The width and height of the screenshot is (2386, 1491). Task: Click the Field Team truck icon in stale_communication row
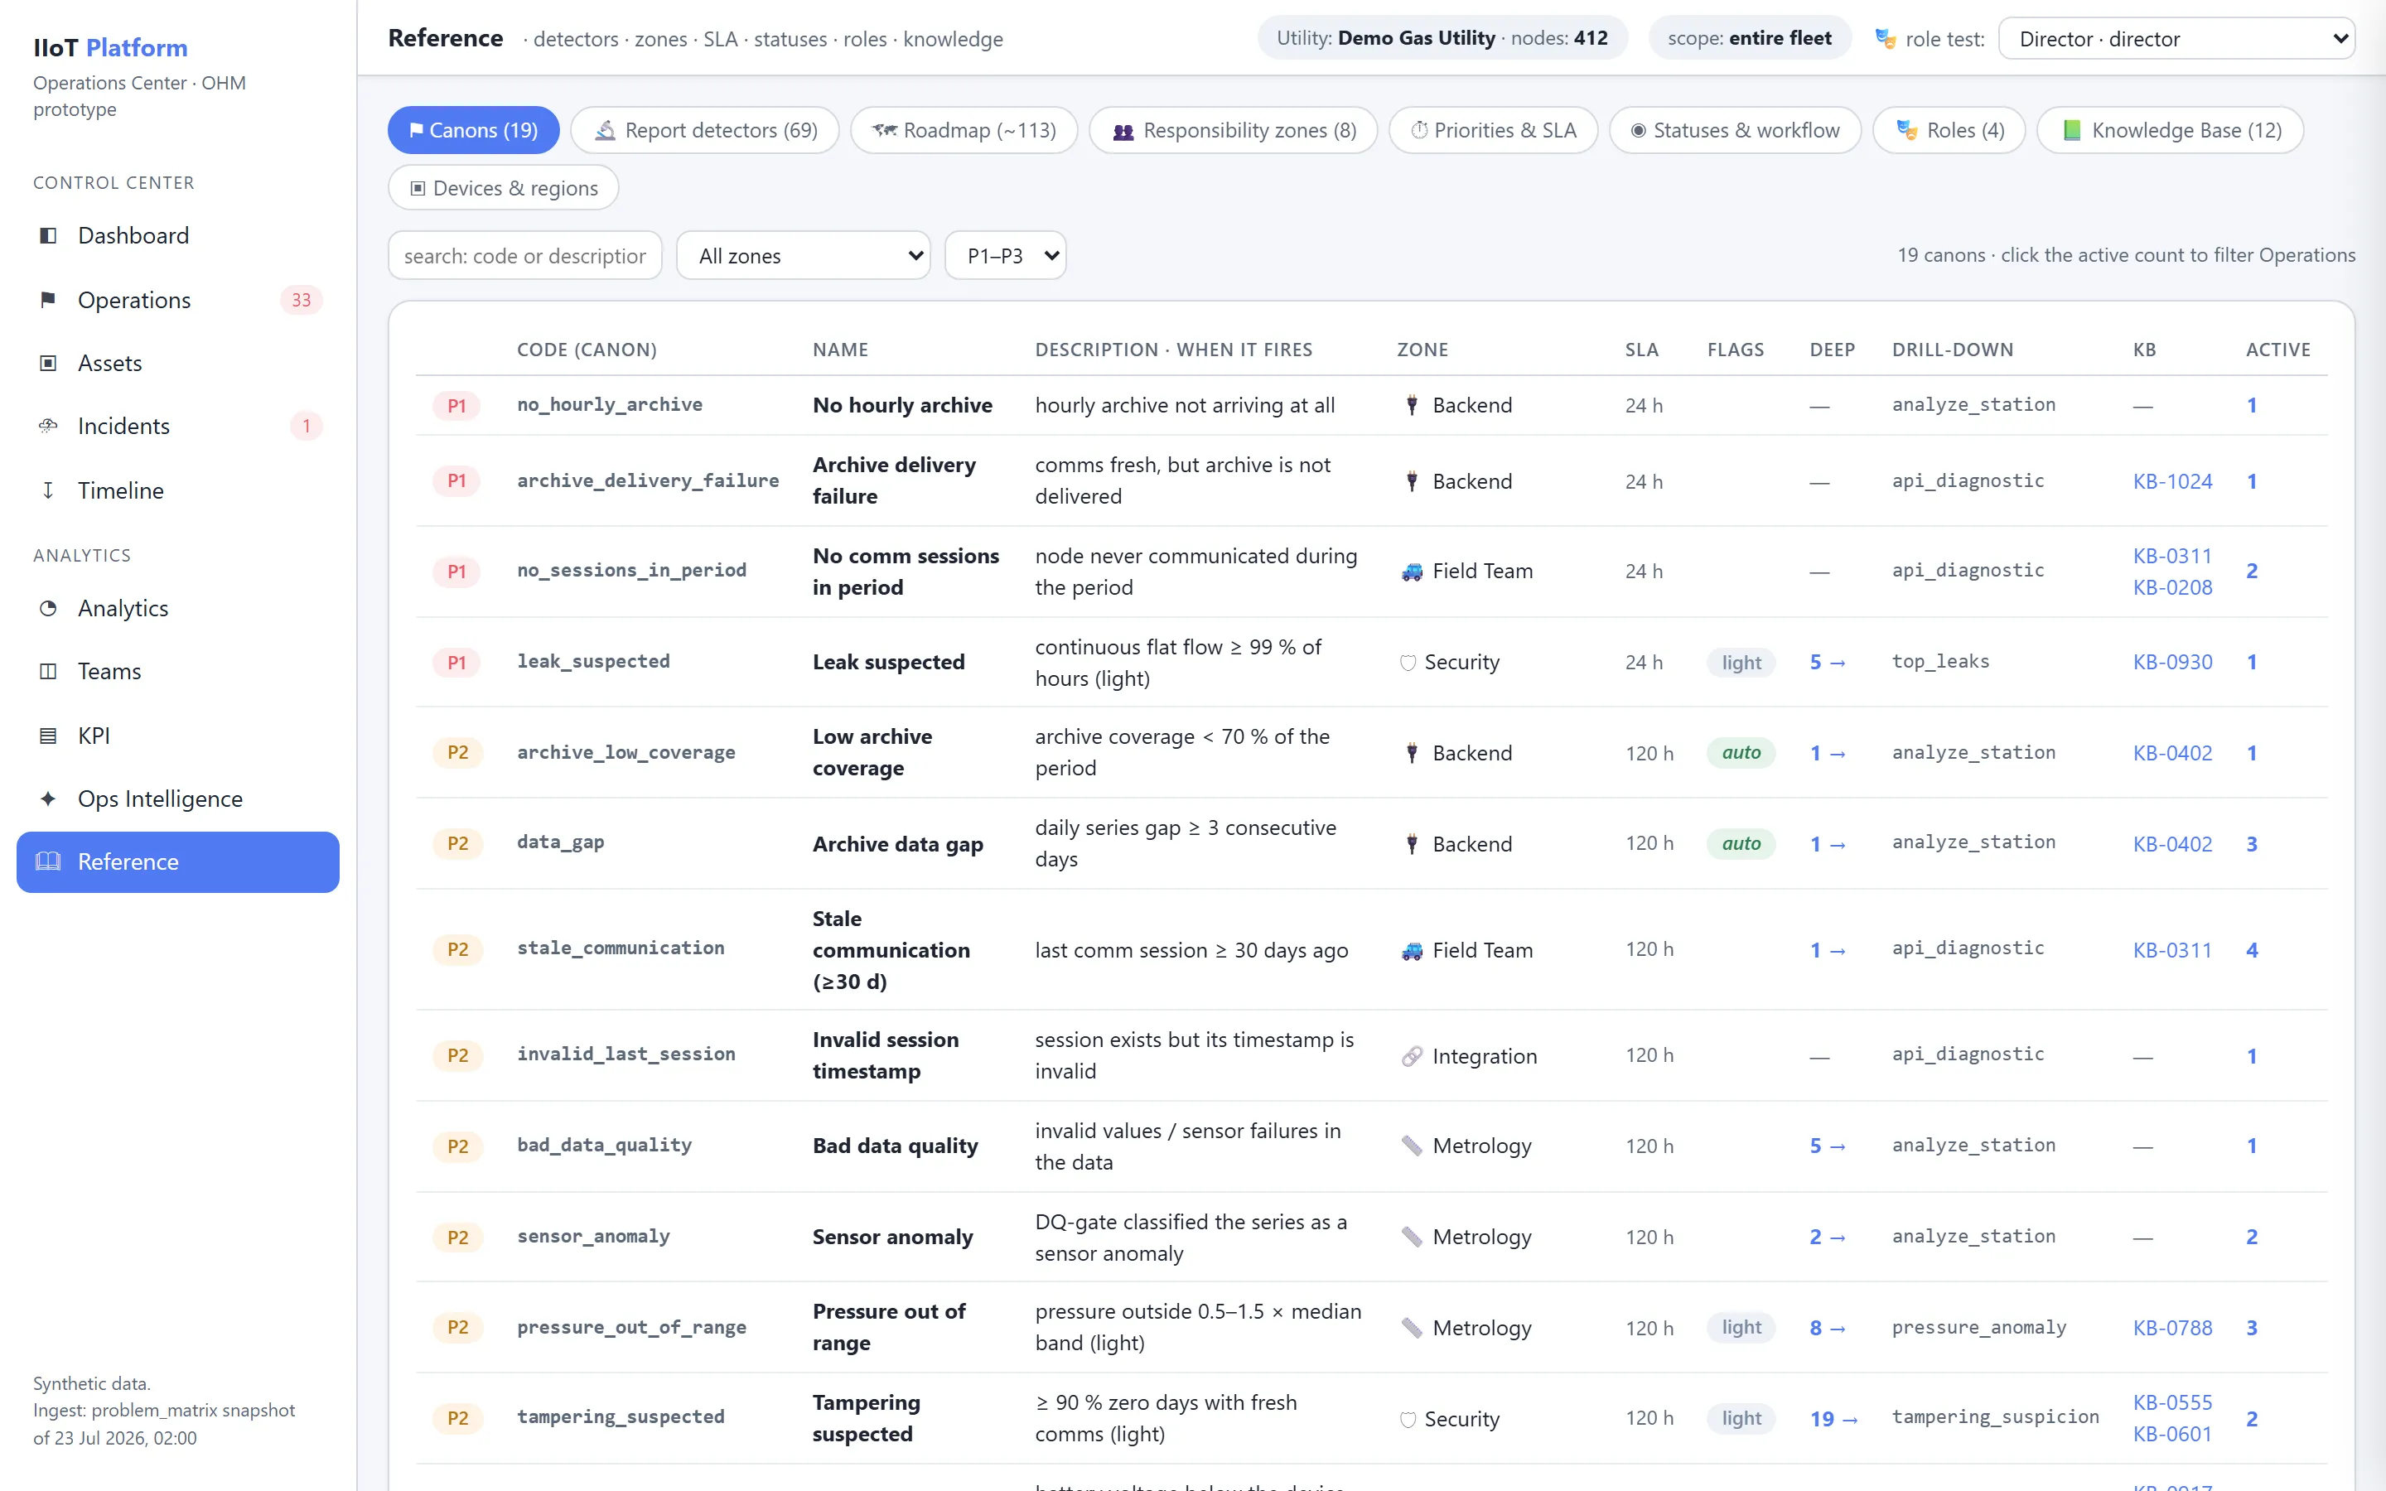click(x=1412, y=951)
